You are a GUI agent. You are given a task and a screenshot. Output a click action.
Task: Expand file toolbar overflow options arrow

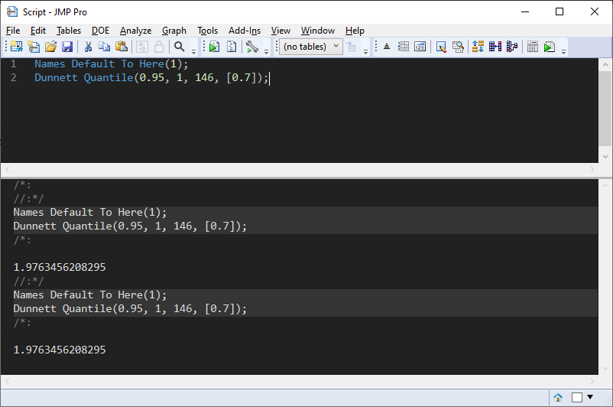pyautogui.click(x=193, y=52)
